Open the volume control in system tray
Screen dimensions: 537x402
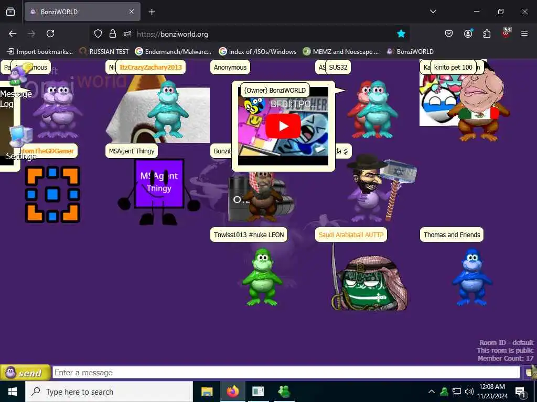pos(469,392)
